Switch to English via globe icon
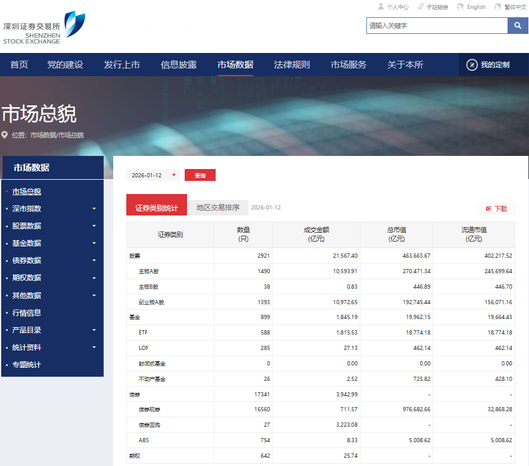Viewport: 529px width, 466px height. coord(460,7)
